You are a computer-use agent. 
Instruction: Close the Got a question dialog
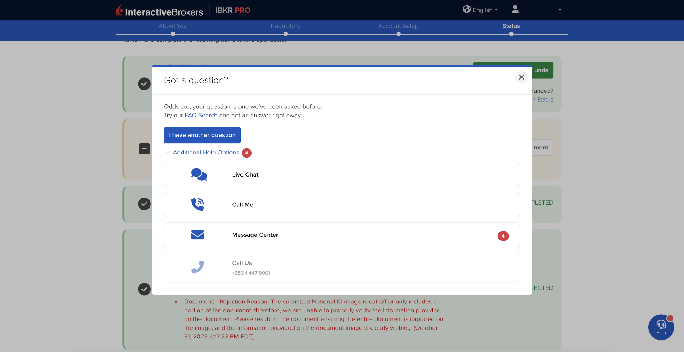tap(521, 77)
